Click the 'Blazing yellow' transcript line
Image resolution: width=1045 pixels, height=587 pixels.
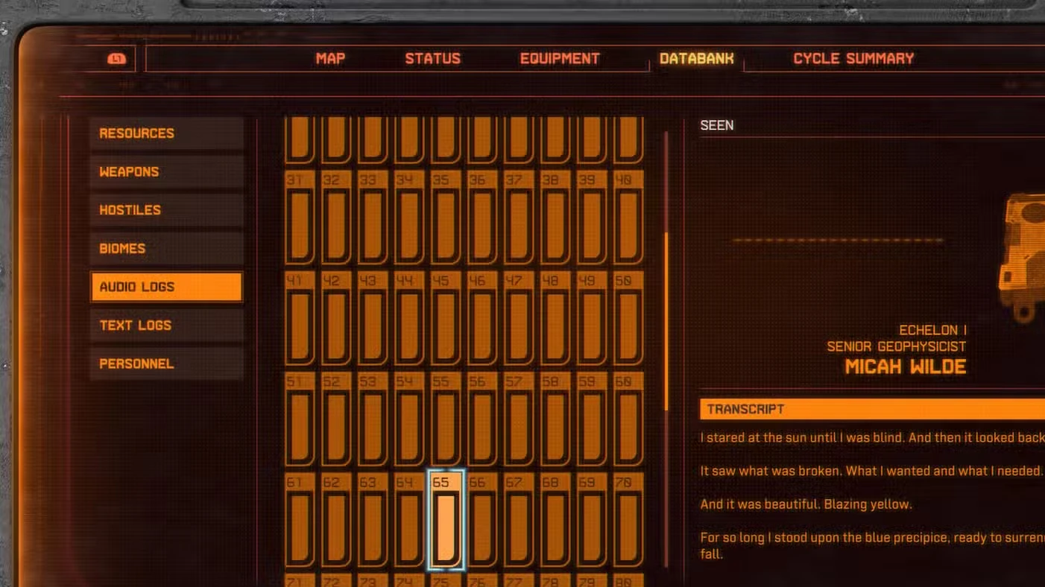806,504
